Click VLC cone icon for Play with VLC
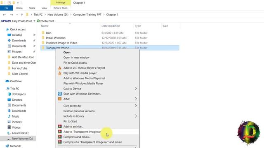The image size is (264, 148). [x=60, y=73]
